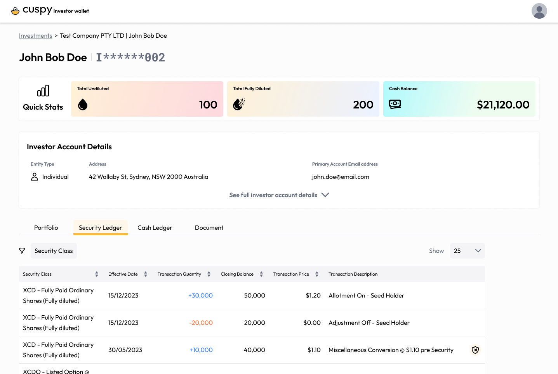Sort by Closing Balance column arrows
Image resolution: width=558 pixels, height=374 pixels.
pyautogui.click(x=261, y=274)
